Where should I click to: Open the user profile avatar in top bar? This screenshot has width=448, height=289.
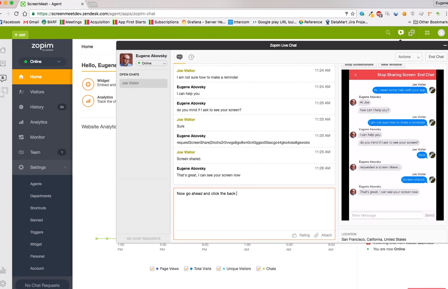coord(441,33)
